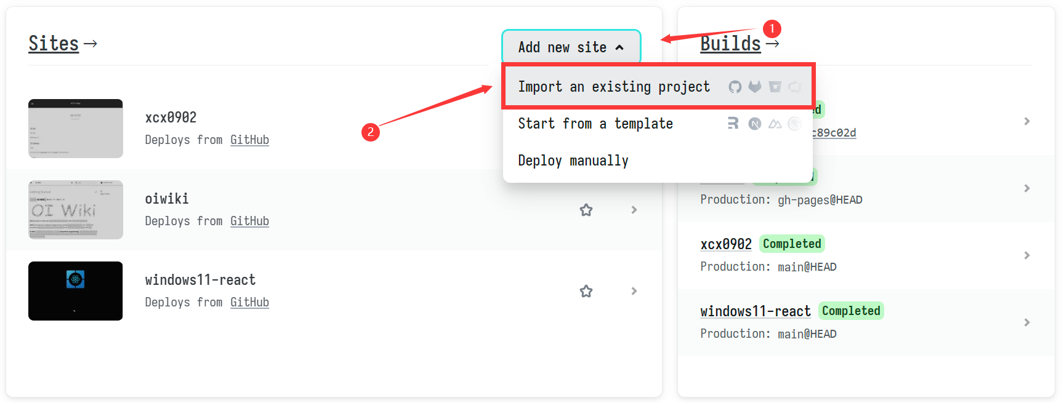Viewport: 1064px width, 403px height.
Task: Star the oiwiki site as favorite
Action: pyautogui.click(x=586, y=210)
